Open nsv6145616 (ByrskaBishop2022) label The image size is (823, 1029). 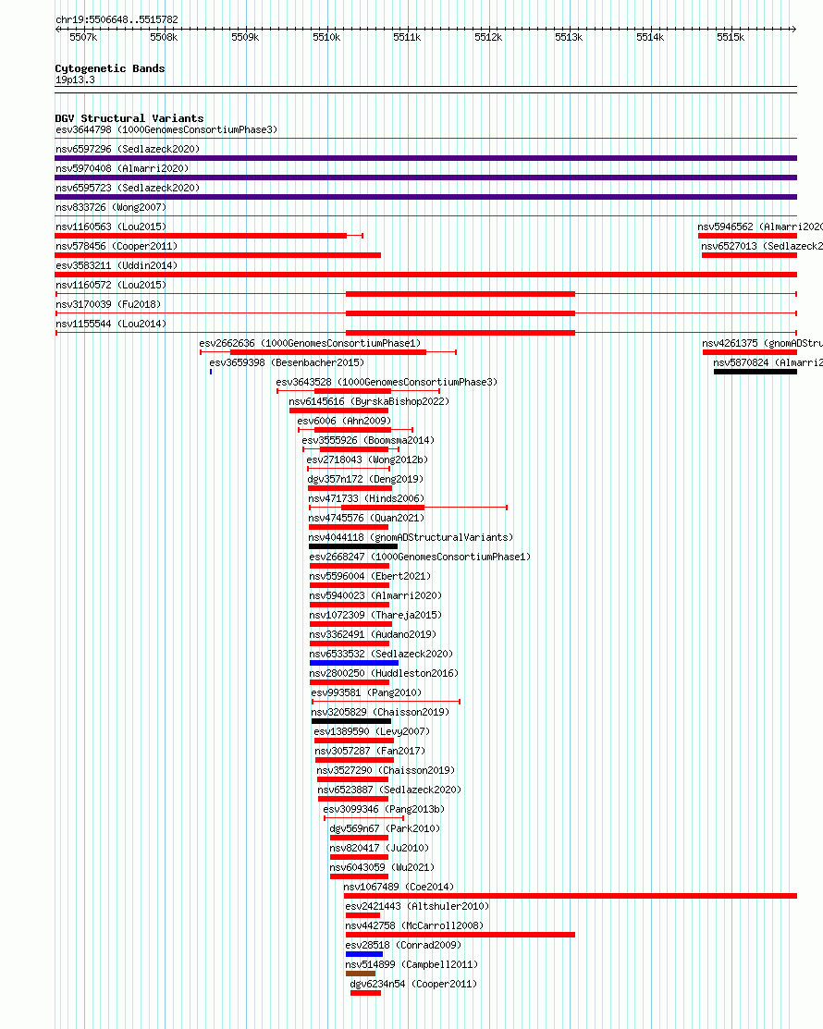[369, 401]
